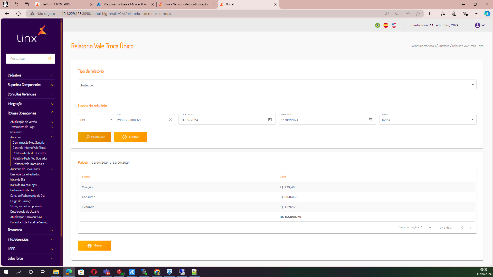
Task: Open the Tipo de relatório Sintético dropdown
Action: coord(277,85)
